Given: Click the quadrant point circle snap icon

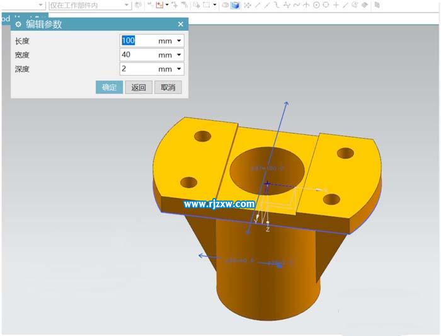Looking at the screenshot, I should tap(326, 5).
